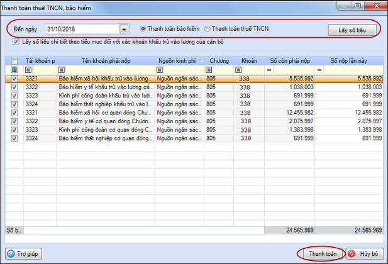Click the red cancel icon on Hủy bỏ
Screen dimensions: 388x264
(352, 254)
